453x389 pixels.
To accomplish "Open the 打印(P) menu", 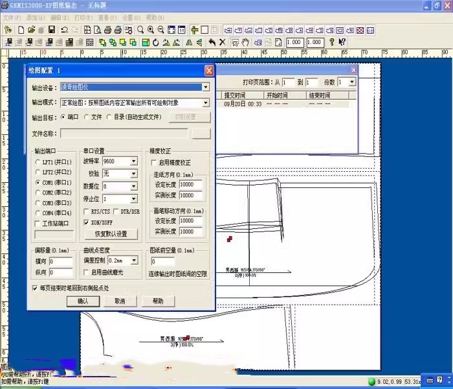I will pos(83,18).
